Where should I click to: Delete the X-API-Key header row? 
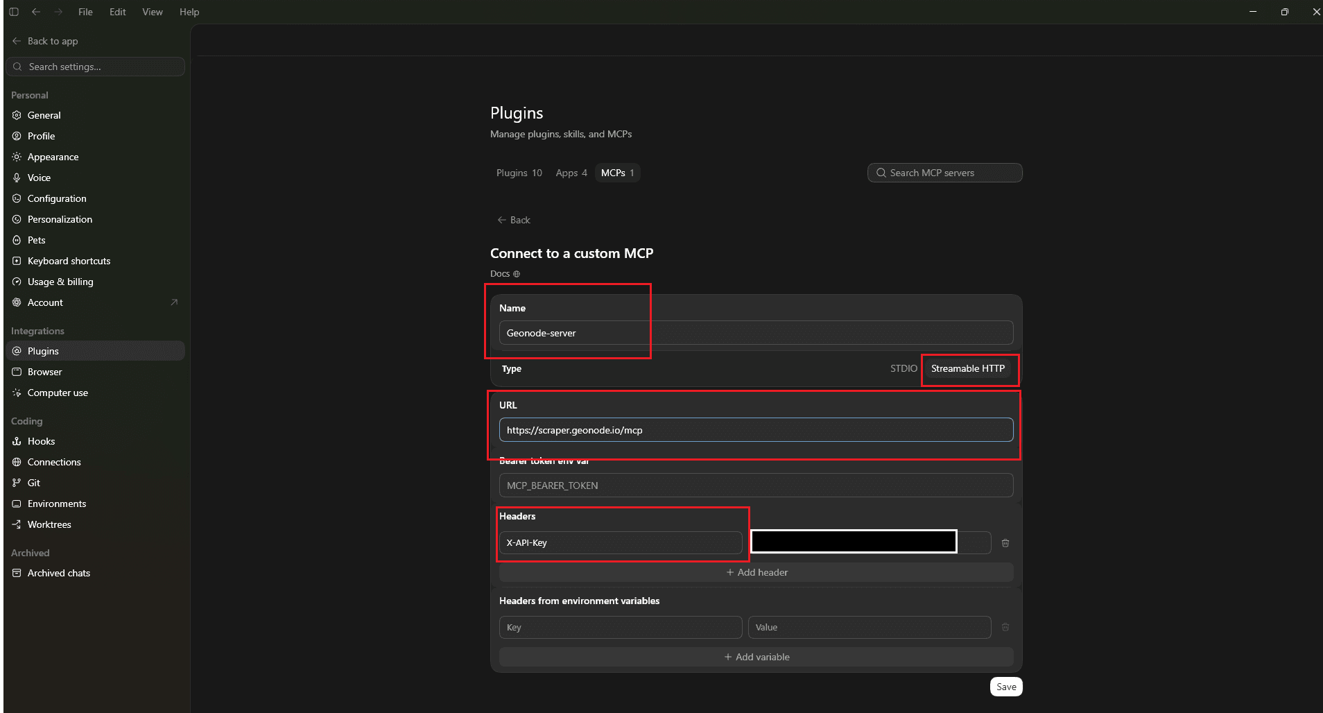tap(1005, 543)
